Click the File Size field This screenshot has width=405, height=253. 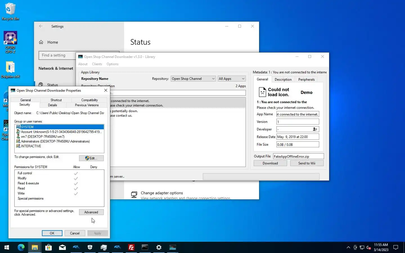point(298,144)
